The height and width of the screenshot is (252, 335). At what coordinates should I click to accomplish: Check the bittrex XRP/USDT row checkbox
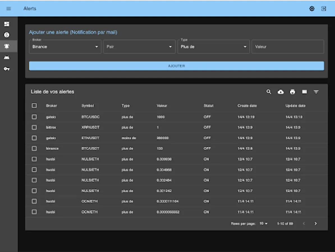pos(34,127)
